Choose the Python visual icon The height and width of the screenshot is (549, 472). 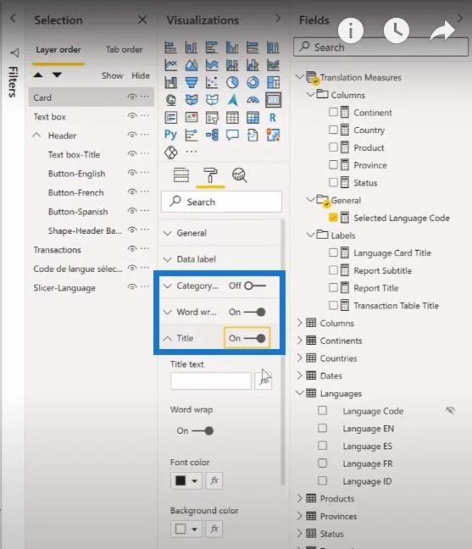(170, 135)
